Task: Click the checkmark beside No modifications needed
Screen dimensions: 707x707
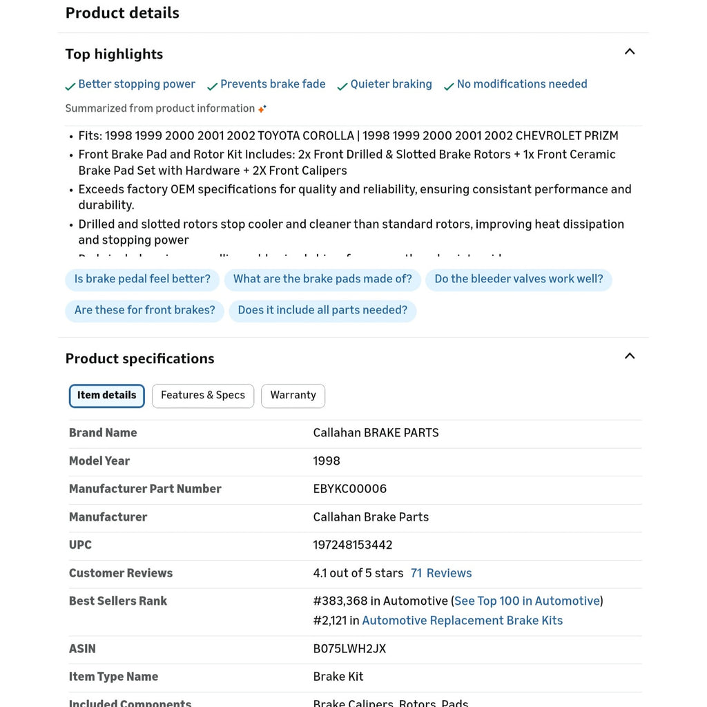Action: (449, 86)
